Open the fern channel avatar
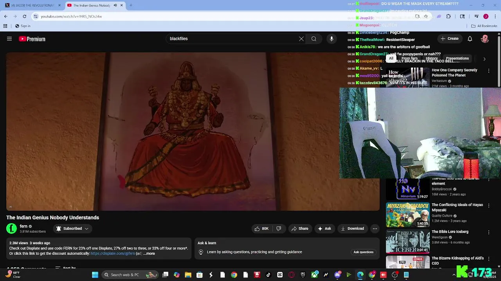 pos(12,228)
